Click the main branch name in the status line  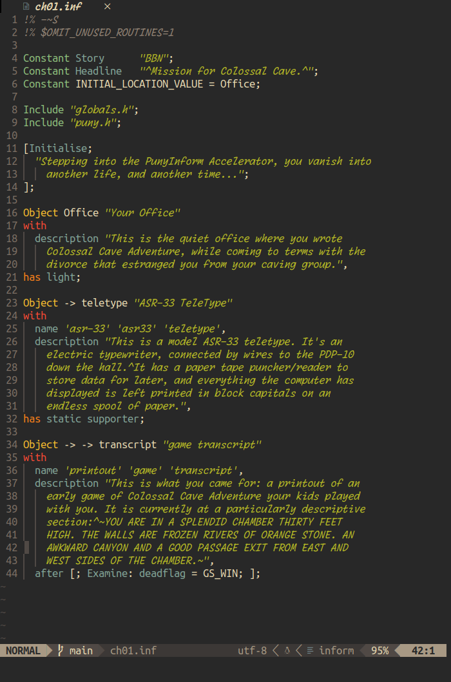(81, 650)
